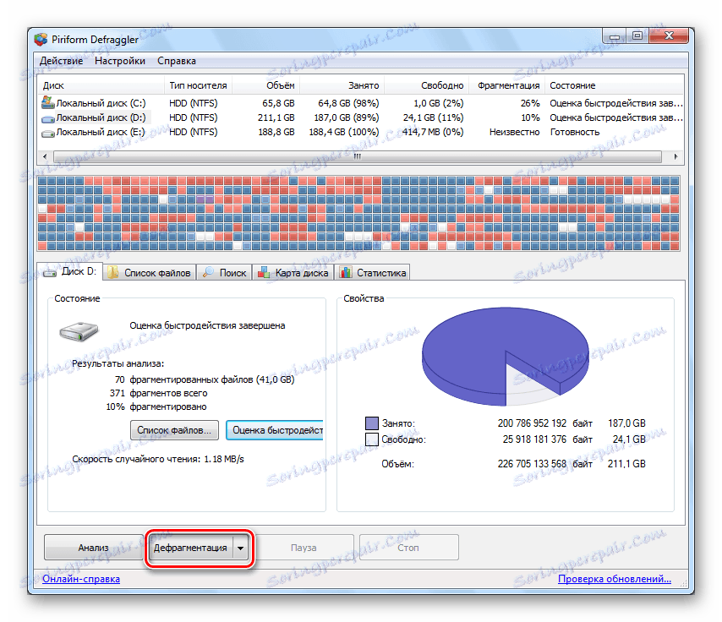
Task: Click the Пауза button
Action: [x=304, y=548]
